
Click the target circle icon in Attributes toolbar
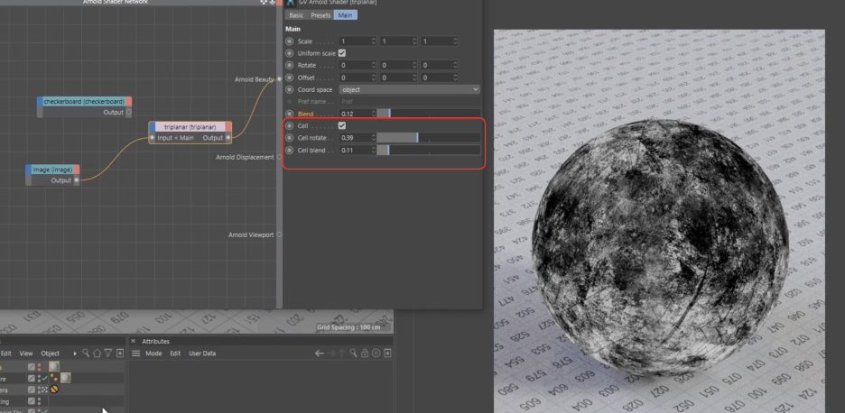376,353
